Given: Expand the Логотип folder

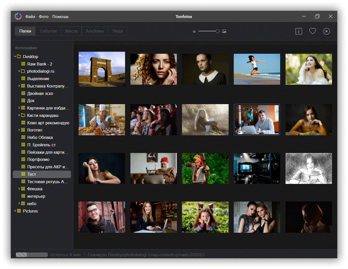Looking at the screenshot, I should coord(19,130).
